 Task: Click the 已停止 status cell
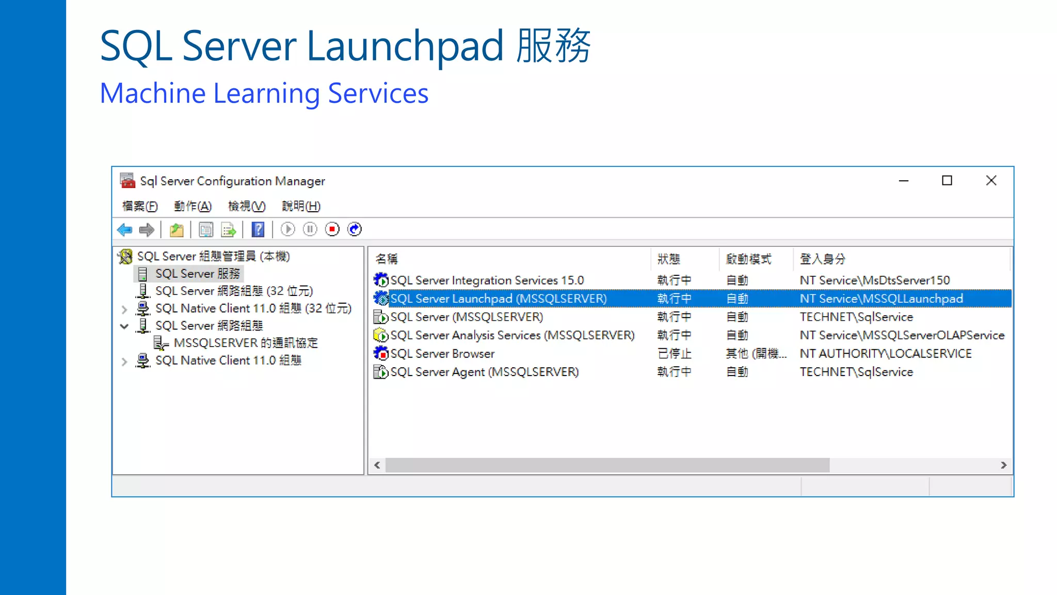pos(674,353)
